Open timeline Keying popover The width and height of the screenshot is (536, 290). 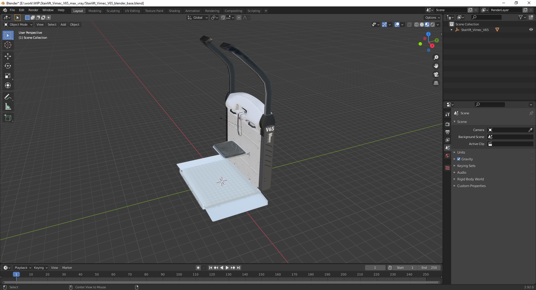coord(41,268)
